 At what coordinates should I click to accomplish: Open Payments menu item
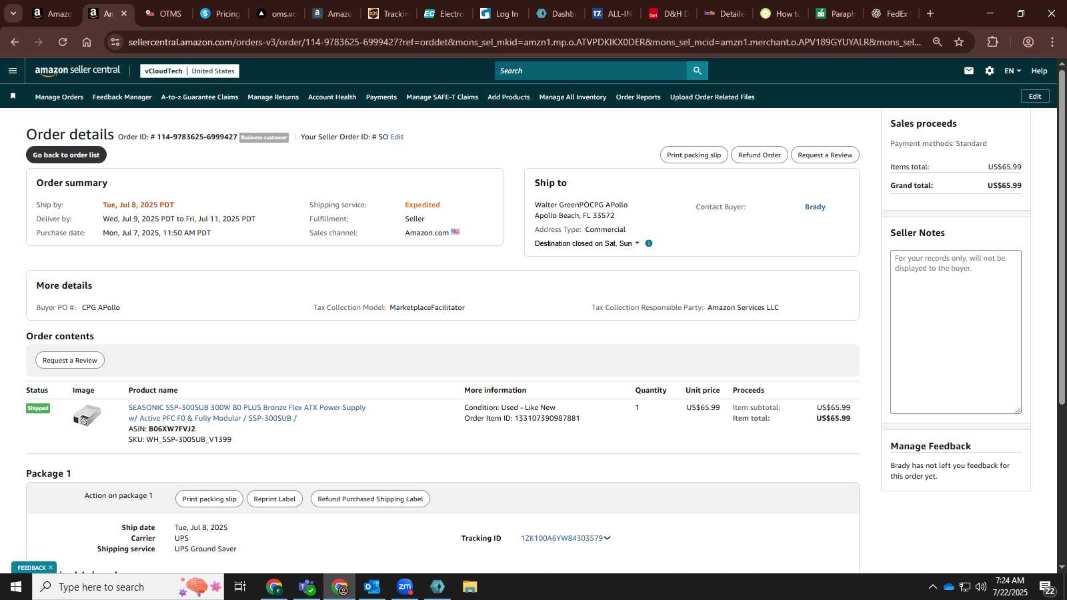click(x=381, y=97)
